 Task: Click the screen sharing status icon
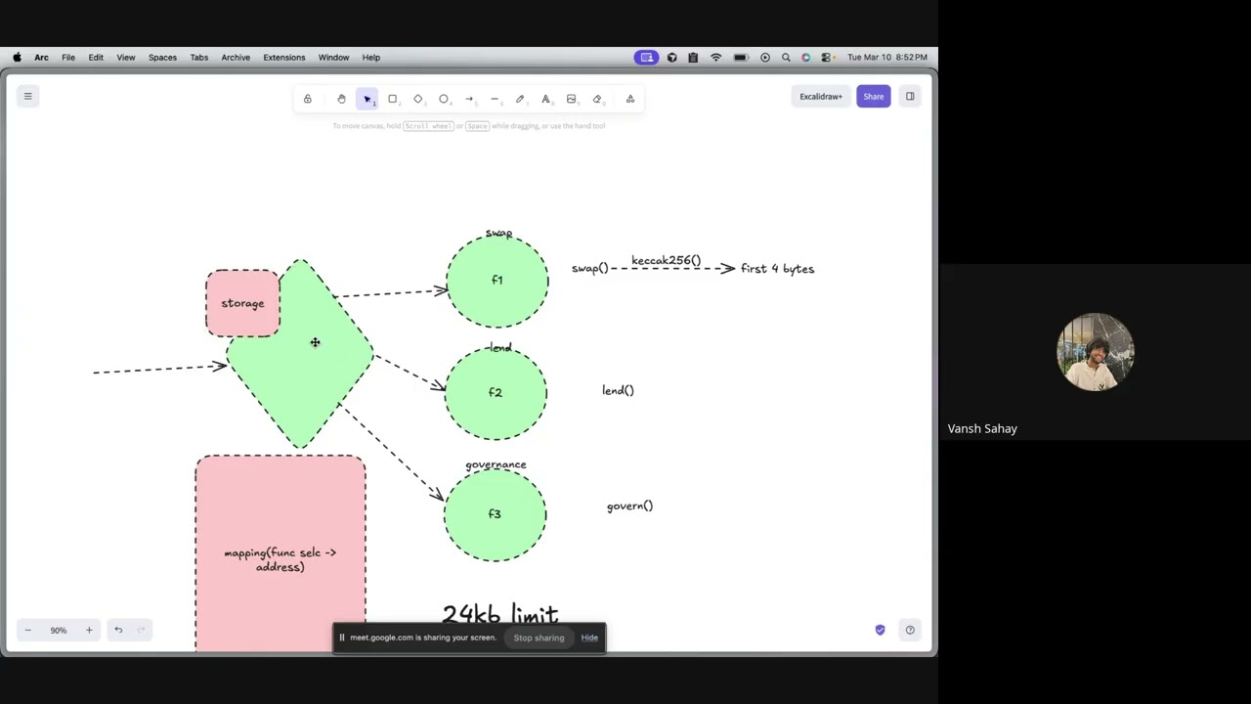point(646,58)
